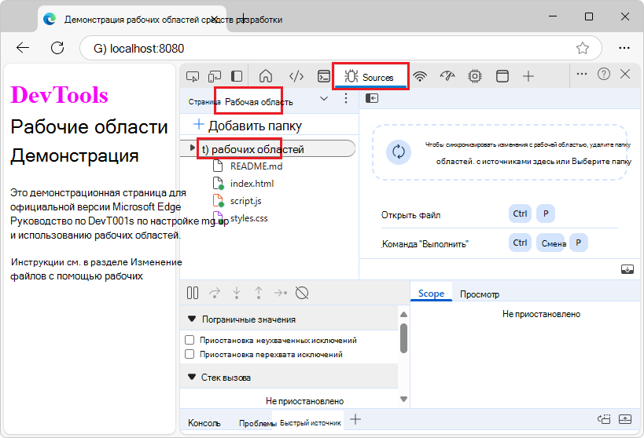The height and width of the screenshot is (438, 644).
Task: Click the Ctrl key badge for Открыть файл
Action: (520, 214)
